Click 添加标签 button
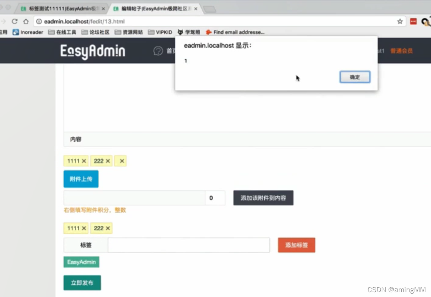The width and height of the screenshot is (431, 297). (x=297, y=245)
